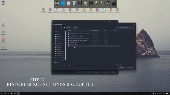Image resolution: width=170 pixels, height=95 pixels.
Task: Select the This PC breadcrumb segment
Action: (x=69, y=28)
